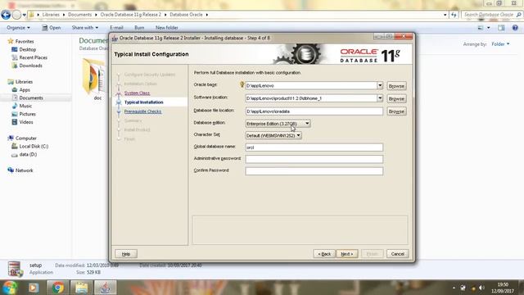Open the Character Set dropdown
This screenshot has width=524, height=295.
(x=298, y=135)
